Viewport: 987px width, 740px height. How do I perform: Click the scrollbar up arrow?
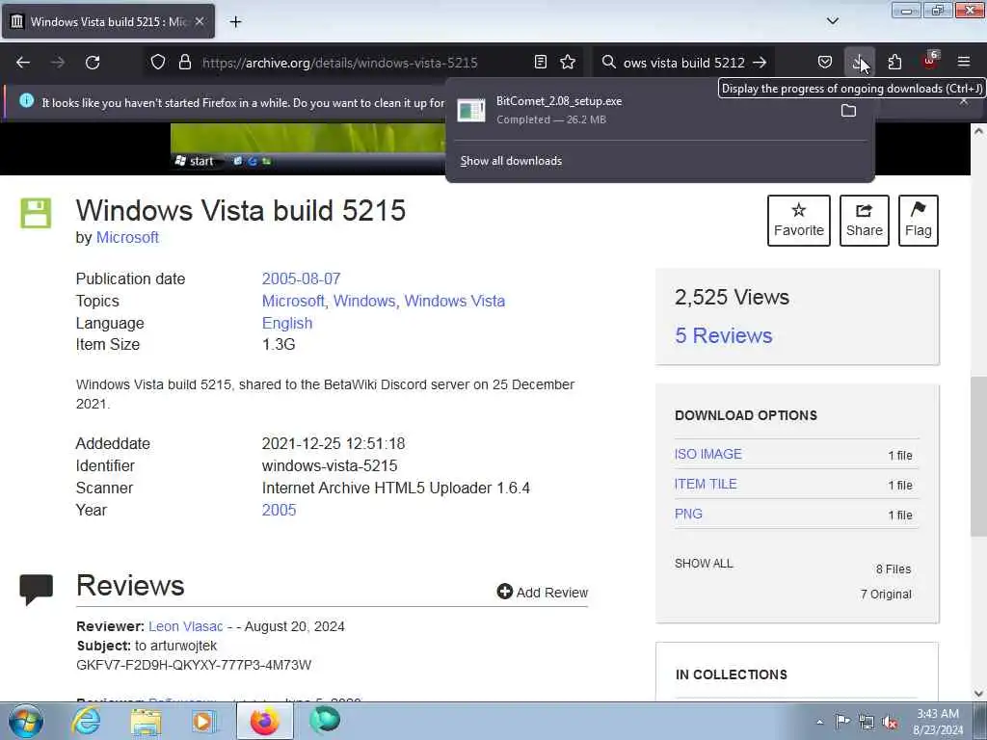point(978,131)
